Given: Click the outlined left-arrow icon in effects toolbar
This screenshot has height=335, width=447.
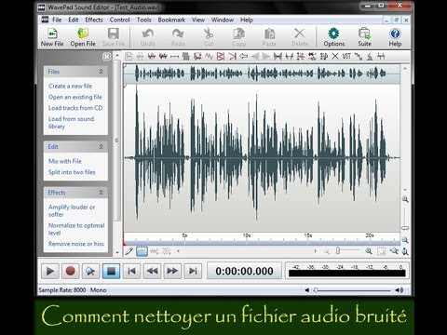Looking at the screenshot, I should point(243,56).
